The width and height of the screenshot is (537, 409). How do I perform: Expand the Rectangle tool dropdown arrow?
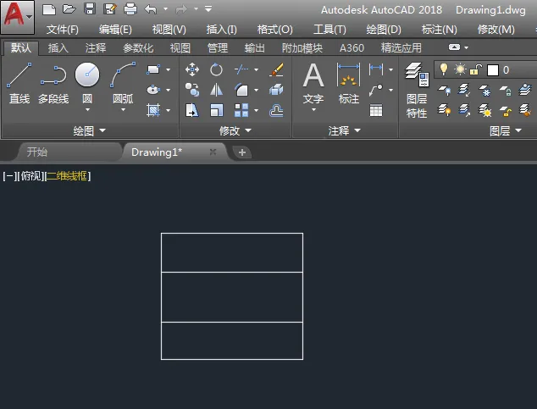(x=169, y=69)
